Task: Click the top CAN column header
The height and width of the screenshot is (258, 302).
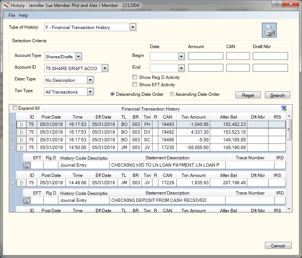Action: 168,117
